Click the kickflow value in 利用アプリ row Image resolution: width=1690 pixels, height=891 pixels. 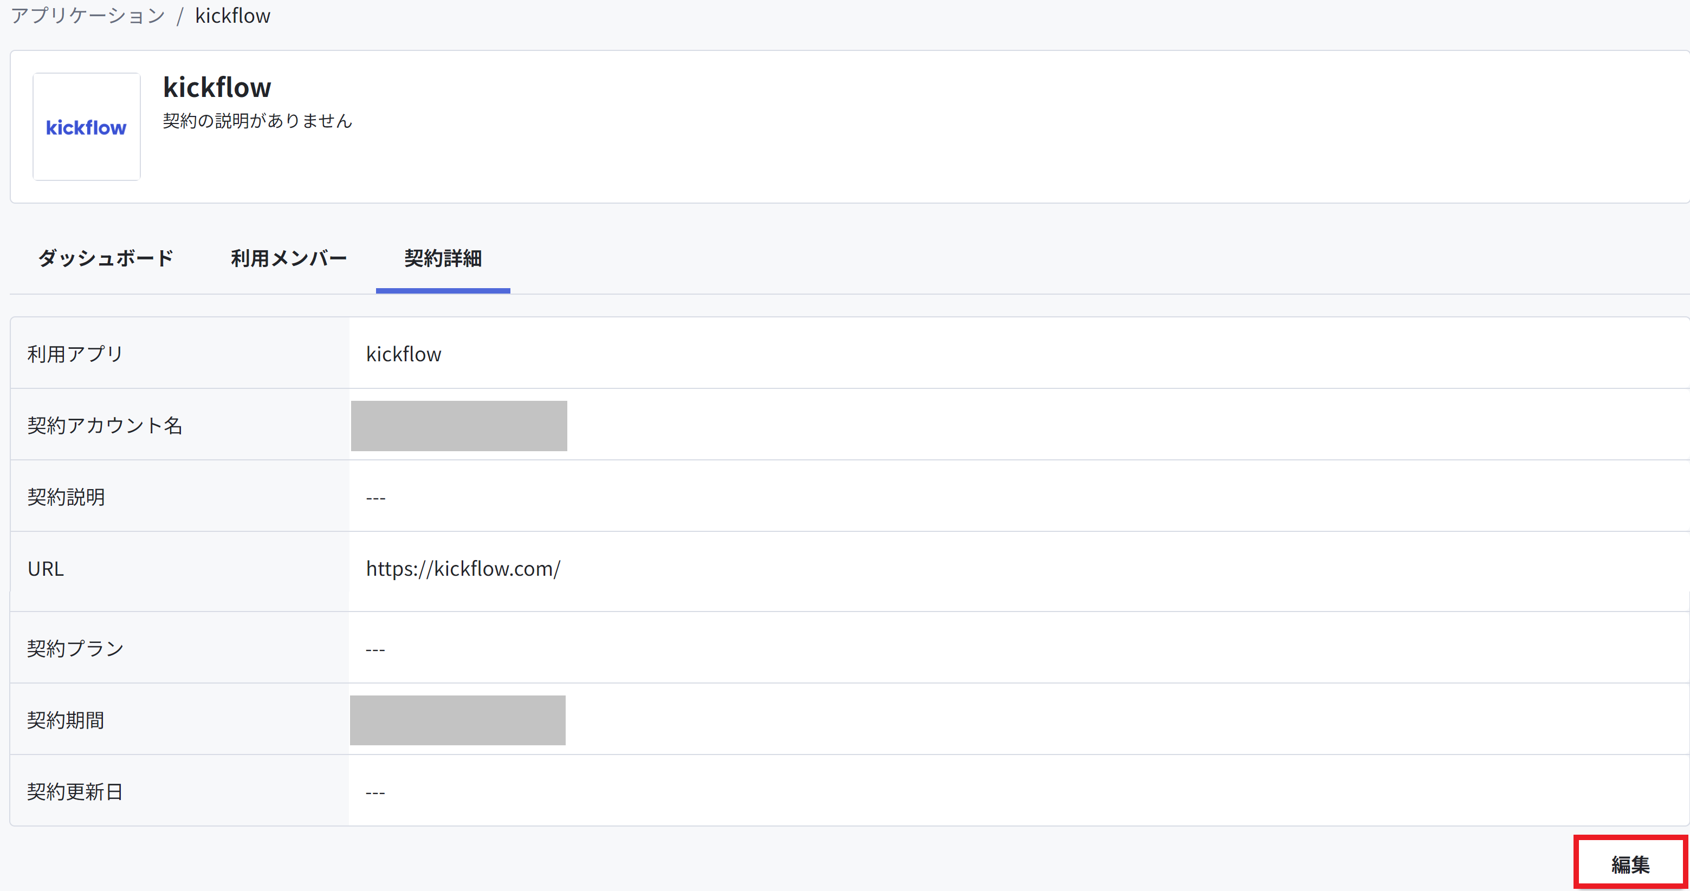[404, 354]
